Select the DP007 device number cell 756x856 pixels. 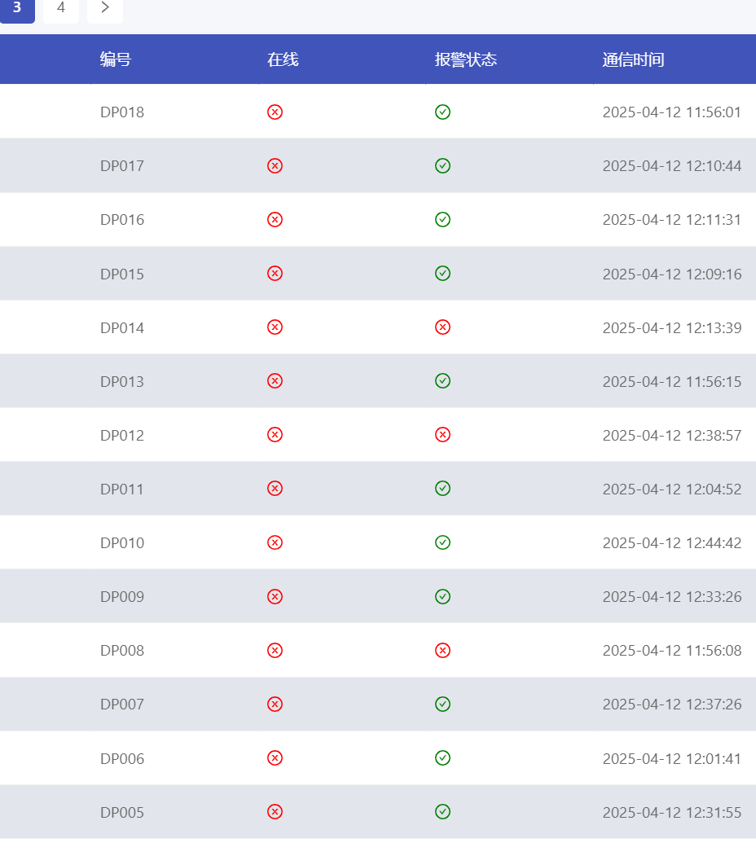[x=122, y=704]
